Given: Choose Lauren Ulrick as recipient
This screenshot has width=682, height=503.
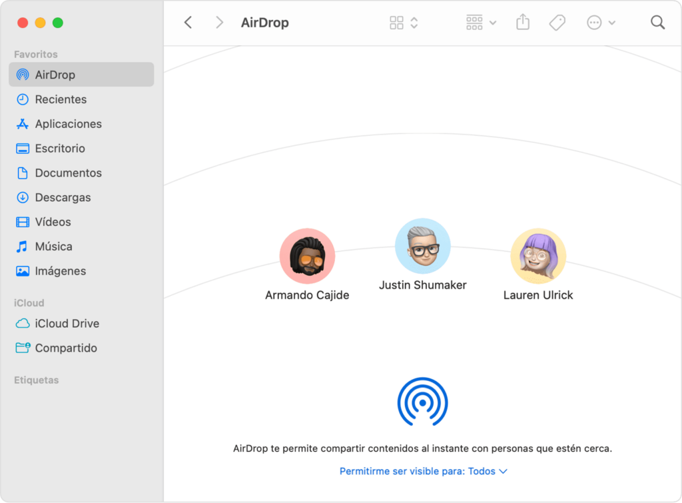Looking at the screenshot, I should tap(538, 256).
